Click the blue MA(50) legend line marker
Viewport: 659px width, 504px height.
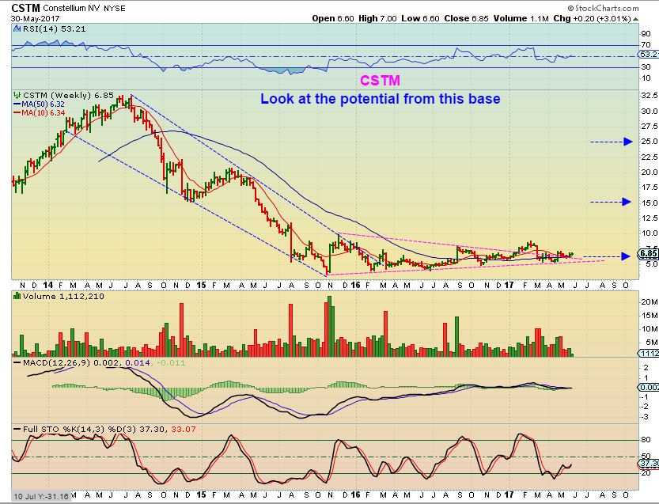pos(17,104)
